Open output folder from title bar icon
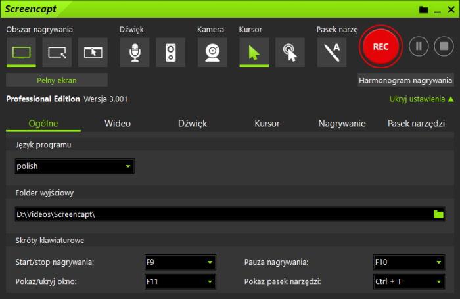Viewport: 460px width, 299px height. [x=423, y=10]
